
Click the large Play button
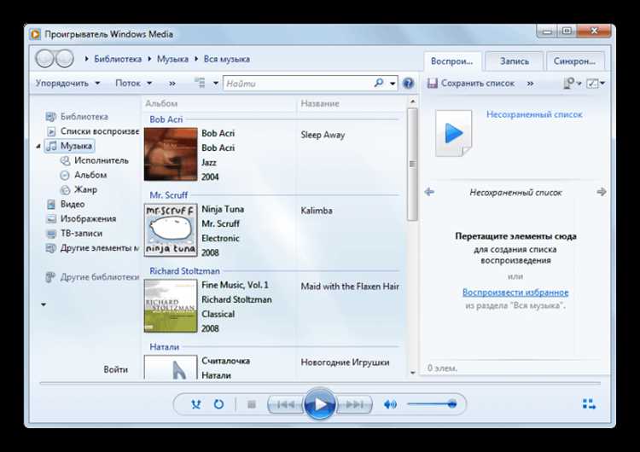pos(320,404)
